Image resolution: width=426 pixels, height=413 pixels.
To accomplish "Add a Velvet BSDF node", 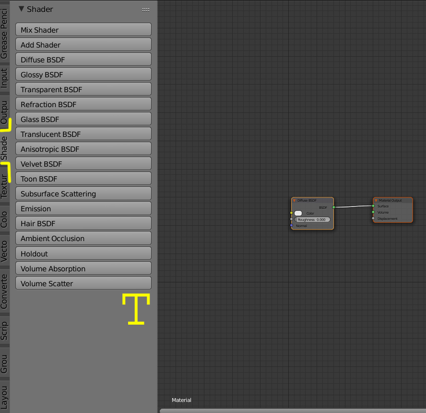I will click(x=83, y=164).
